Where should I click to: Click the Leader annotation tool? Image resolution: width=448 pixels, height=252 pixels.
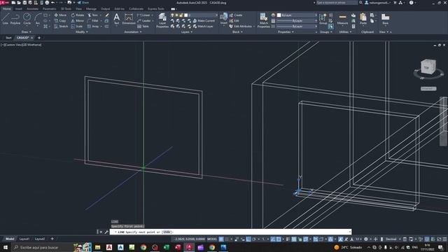[144, 20]
